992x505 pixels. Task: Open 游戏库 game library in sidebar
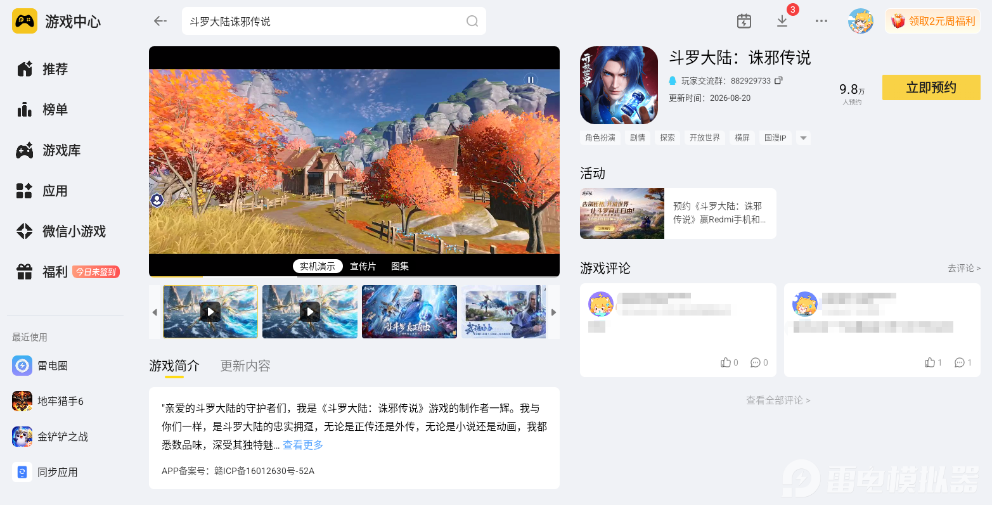coord(48,150)
